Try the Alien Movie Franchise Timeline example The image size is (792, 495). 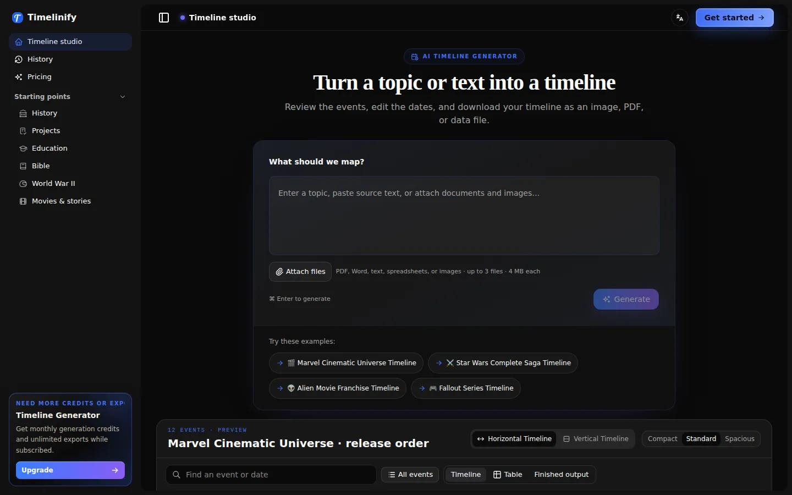[338, 388]
